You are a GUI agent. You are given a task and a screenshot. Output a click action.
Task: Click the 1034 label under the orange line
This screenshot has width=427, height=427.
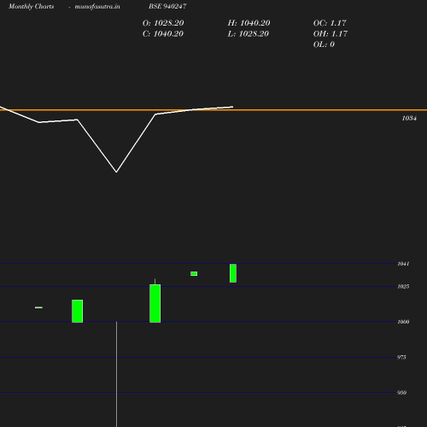[x=409, y=119]
